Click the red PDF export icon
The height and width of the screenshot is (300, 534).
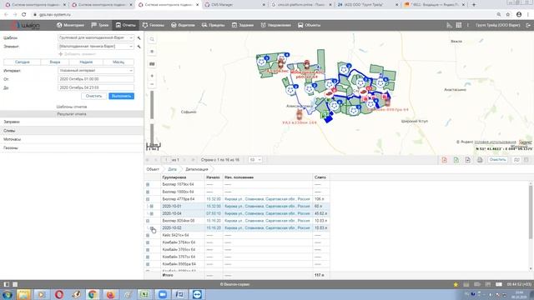(x=445, y=160)
